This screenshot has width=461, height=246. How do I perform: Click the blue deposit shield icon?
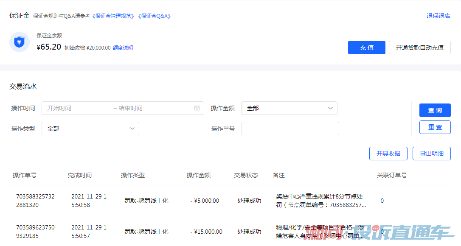coord(20,42)
